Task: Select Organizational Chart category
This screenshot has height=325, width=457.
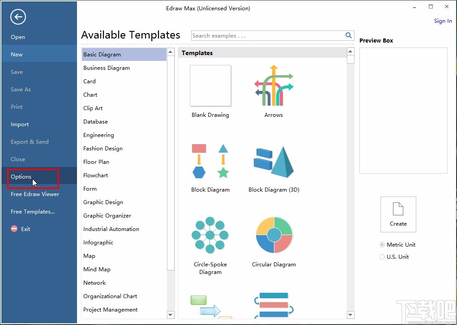Action: point(124,296)
